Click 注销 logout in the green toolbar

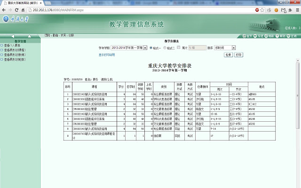click(x=292, y=36)
